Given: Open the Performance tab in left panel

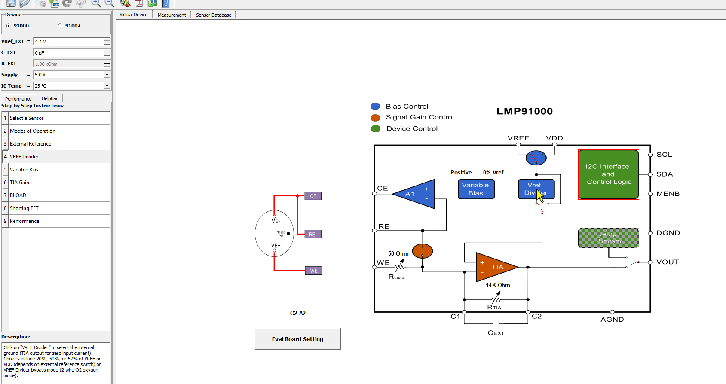Looking at the screenshot, I should point(18,99).
